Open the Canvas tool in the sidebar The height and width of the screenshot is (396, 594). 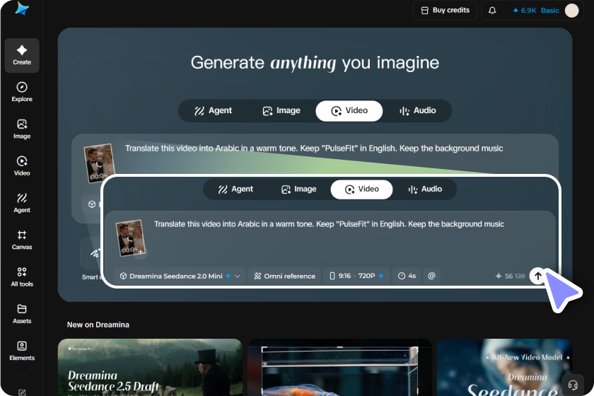(22, 240)
